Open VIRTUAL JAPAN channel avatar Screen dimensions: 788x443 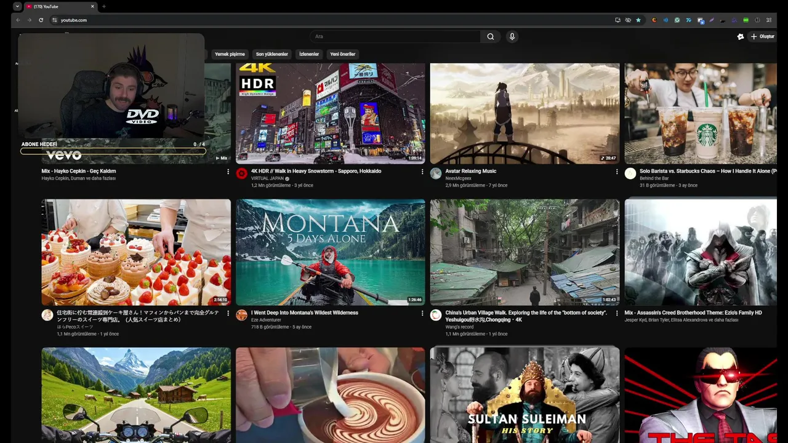click(241, 174)
